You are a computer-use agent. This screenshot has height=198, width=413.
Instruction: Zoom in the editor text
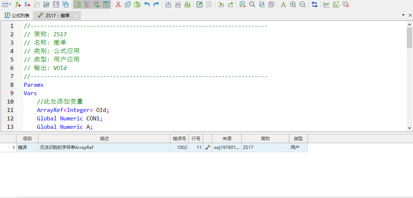(293, 4)
